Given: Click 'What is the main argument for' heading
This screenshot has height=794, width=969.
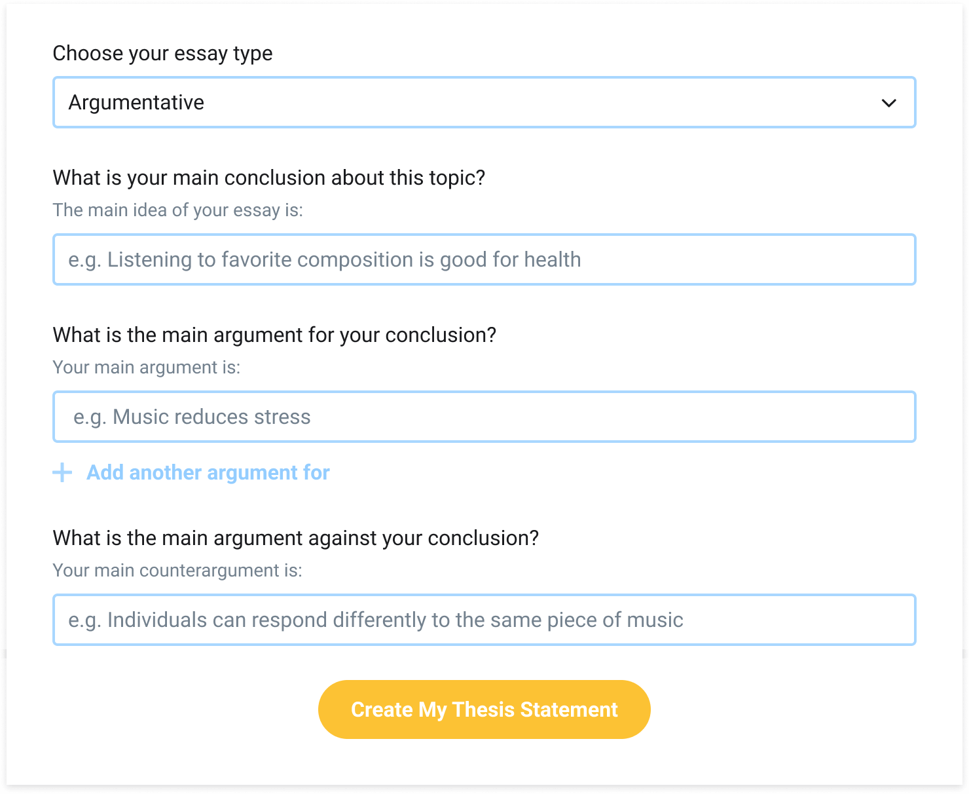Looking at the screenshot, I should [274, 335].
